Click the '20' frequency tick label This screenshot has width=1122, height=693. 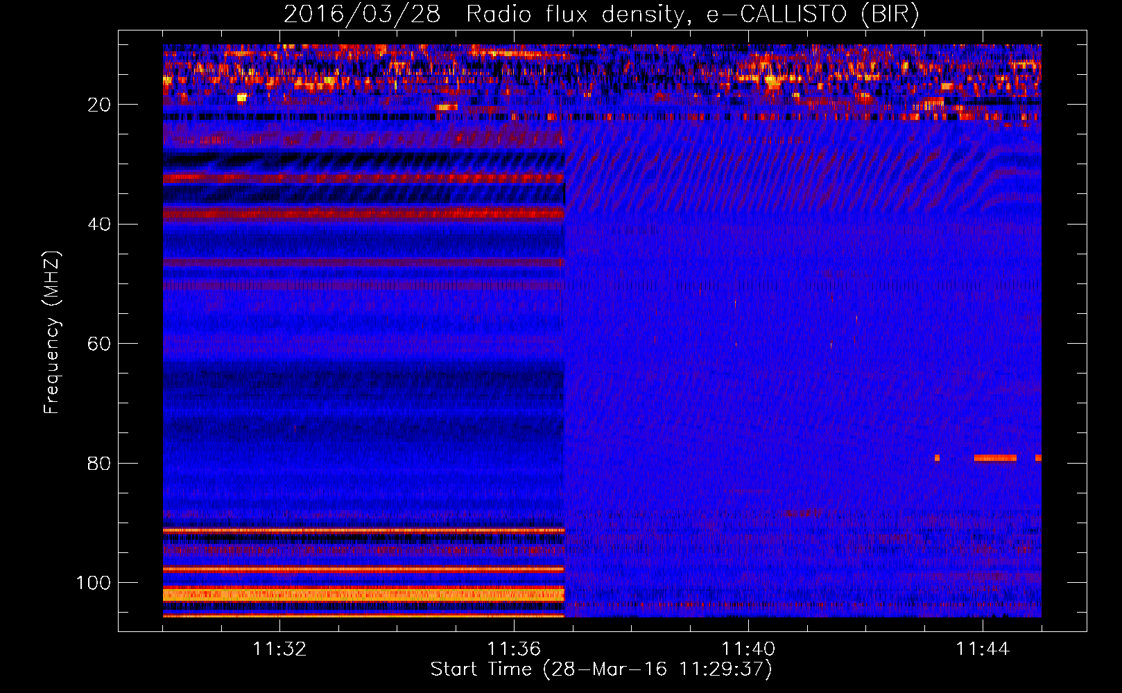point(100,105)
